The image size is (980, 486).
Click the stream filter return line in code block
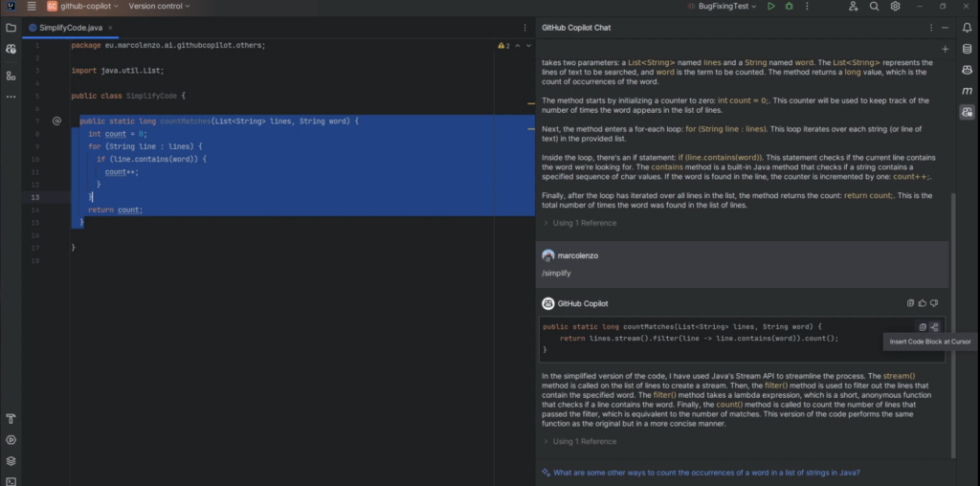click(x=699, y=338)
